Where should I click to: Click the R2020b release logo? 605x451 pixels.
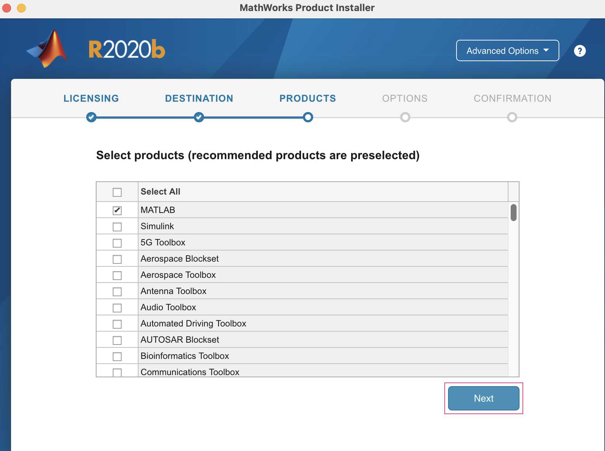tap(127, 50)
